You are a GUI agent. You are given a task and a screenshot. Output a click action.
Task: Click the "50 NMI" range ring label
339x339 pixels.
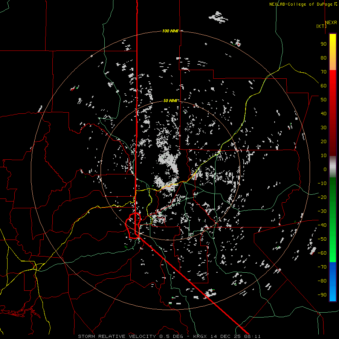click(x=170, y=101)
